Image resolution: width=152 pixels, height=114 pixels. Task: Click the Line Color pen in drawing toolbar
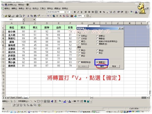coord(65,101)
